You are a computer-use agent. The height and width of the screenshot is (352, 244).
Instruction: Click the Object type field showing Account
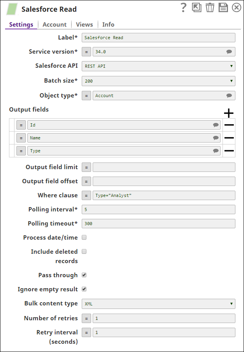coord(164,96)
